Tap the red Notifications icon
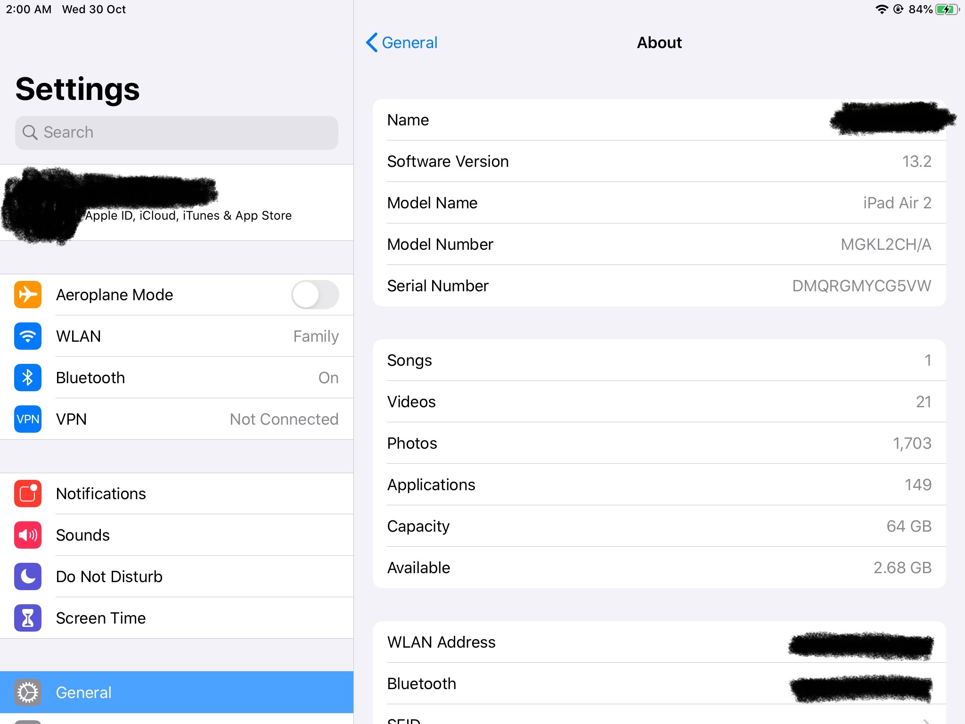The width and height of the screenshot is (965, 724). (x=28, y=494)
